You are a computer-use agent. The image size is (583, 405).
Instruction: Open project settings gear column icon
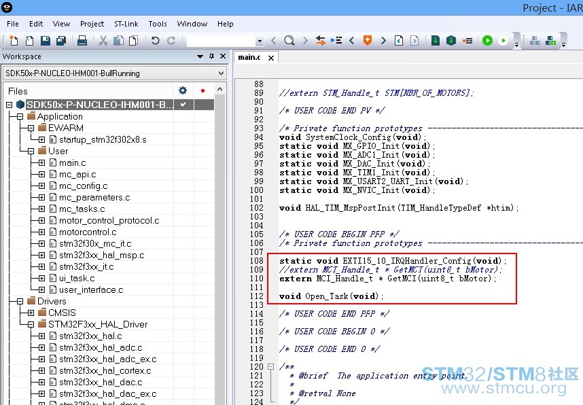tap(183, 90)
